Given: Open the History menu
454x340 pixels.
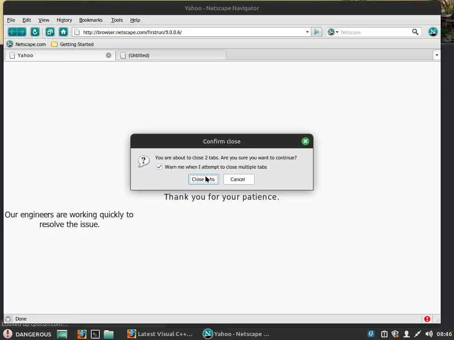Looking at the screenshot, I should tap(64, 20).
